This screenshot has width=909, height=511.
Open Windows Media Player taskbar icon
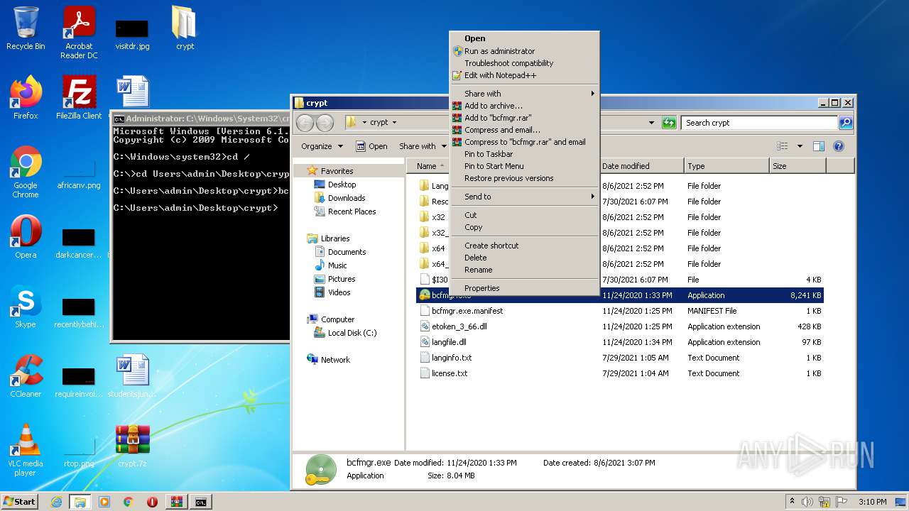(x=104, y=502)
